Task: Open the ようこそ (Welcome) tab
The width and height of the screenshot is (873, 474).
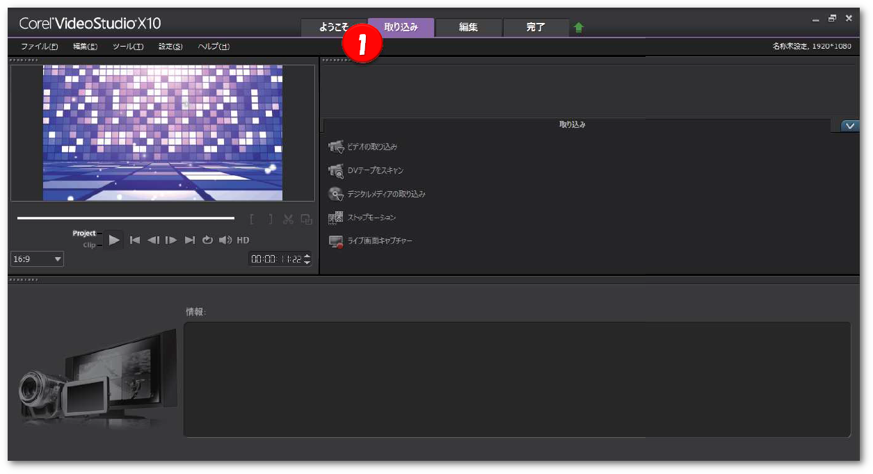Action: click(x=334, y=28)
